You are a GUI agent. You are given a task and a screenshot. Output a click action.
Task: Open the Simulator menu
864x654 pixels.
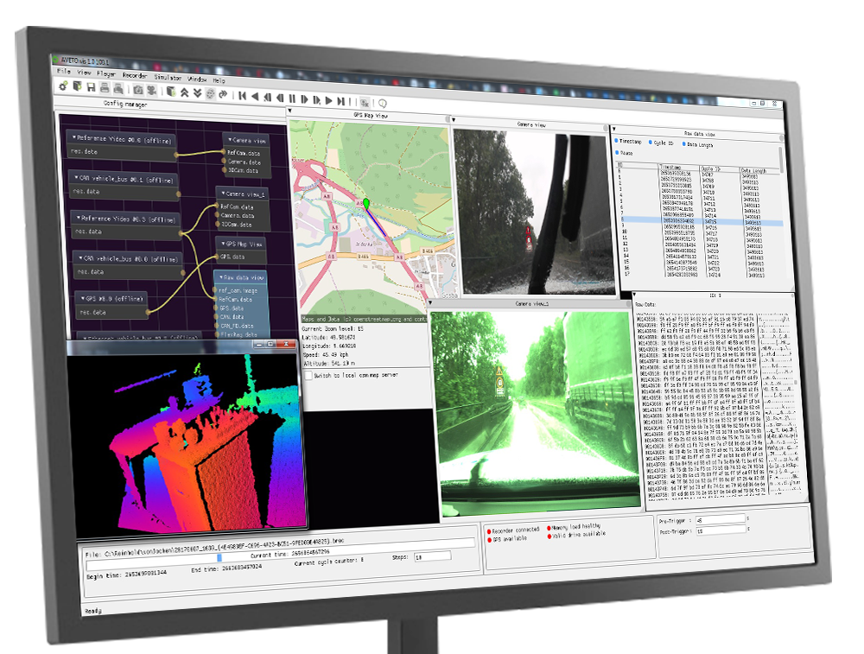pos(168,78)
